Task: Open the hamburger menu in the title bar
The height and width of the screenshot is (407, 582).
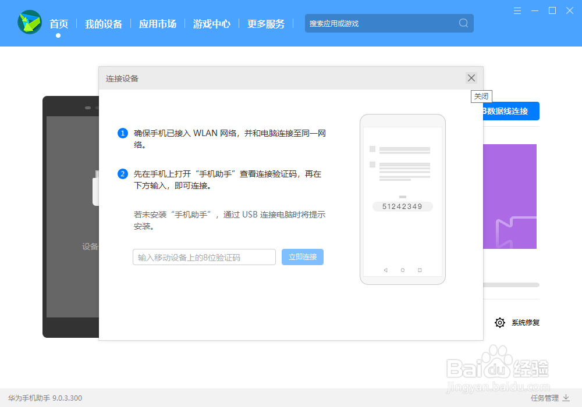Action: [x=517, y=10]
